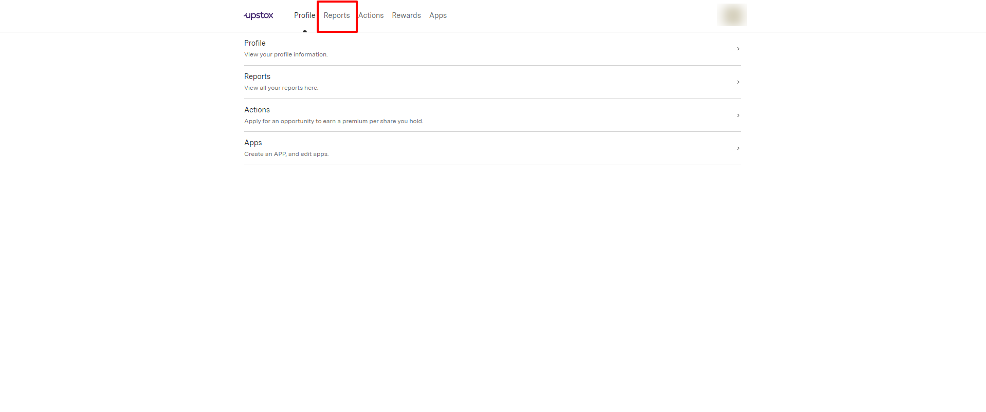Click the "Apply for an opportunity" description
Screen dimensions: 986x412
pyautogui.click(x=334, y=121)
